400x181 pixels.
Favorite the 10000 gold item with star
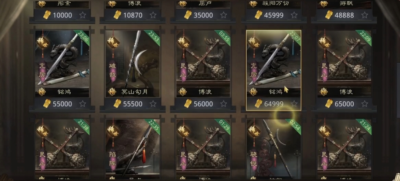(x=82, y=15)
